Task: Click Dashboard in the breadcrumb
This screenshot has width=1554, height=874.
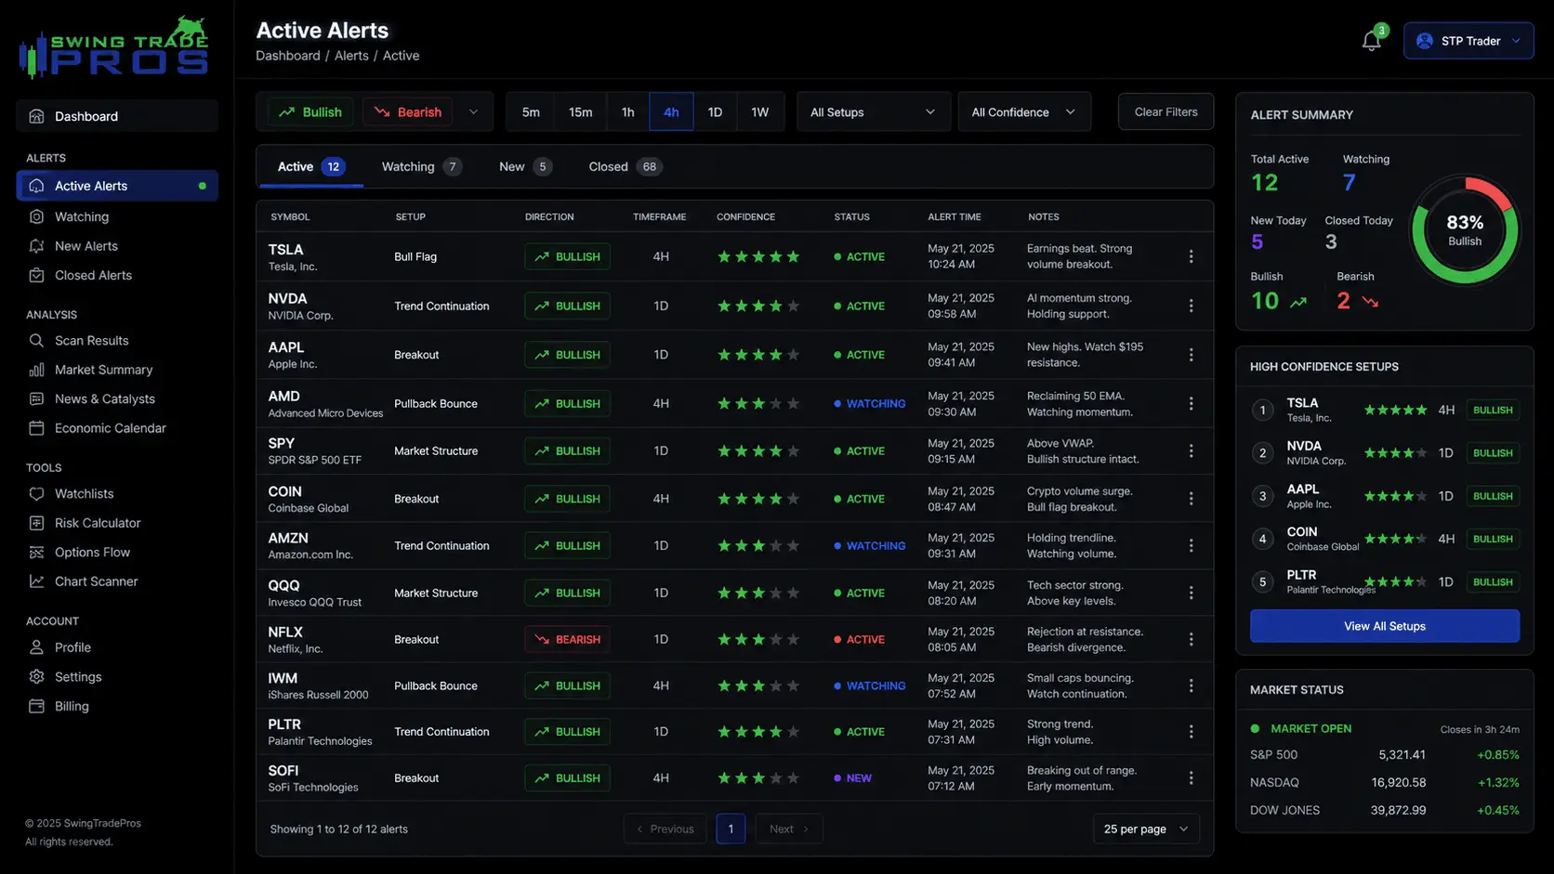Action: pyautogui.click(x=288, y=56)
